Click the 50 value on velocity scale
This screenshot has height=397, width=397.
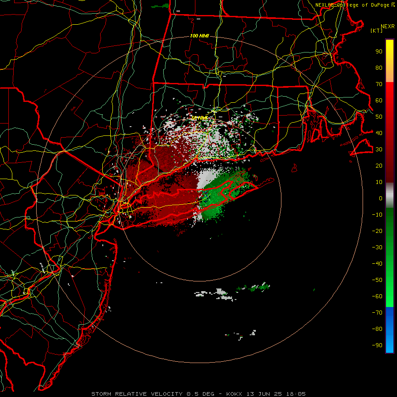pos(379,117)
